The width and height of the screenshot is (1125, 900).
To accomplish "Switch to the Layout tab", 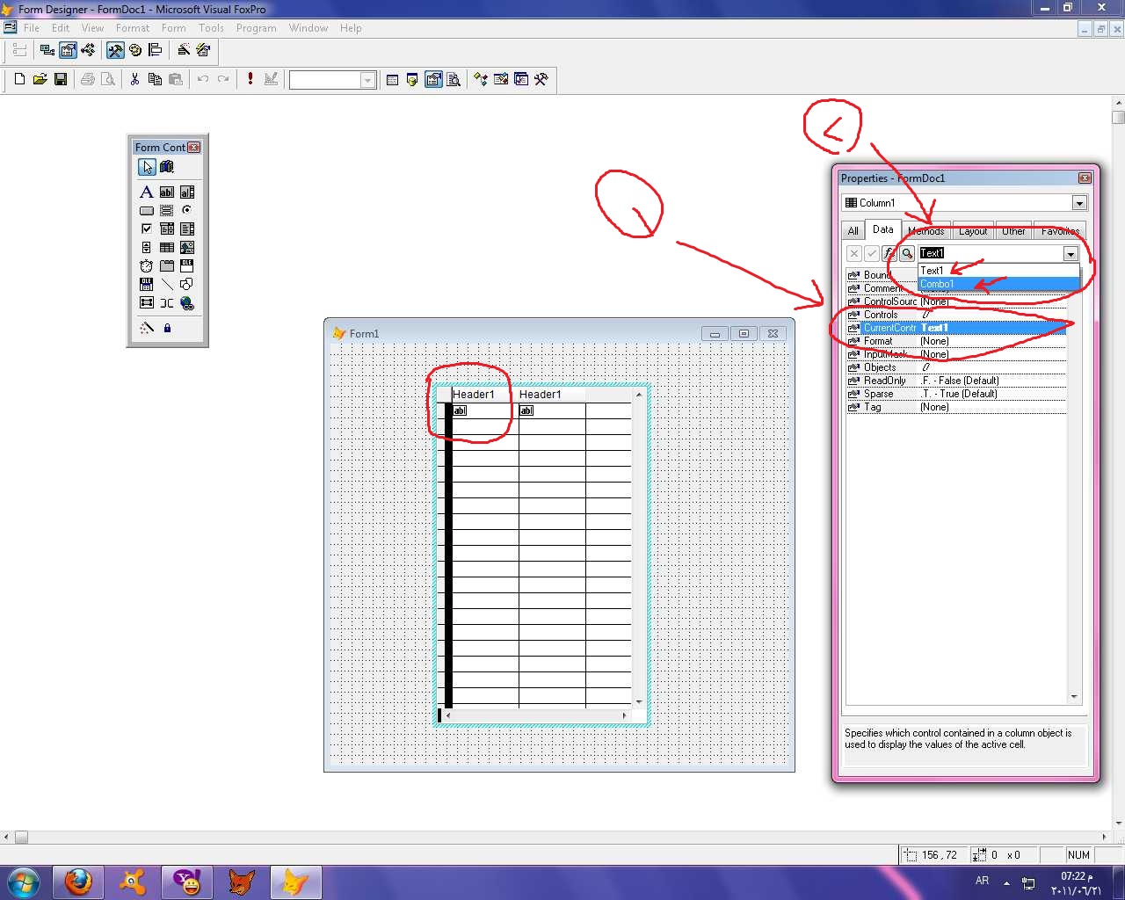I will coord(973,231).
